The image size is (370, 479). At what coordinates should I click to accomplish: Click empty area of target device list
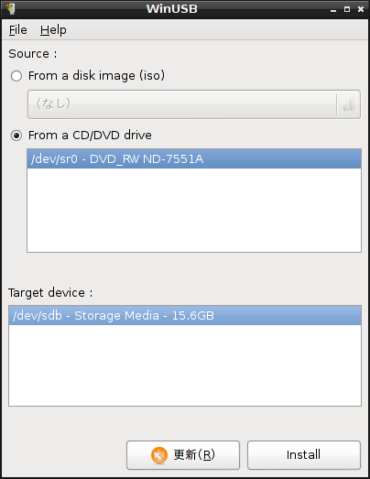tap(185, 365)
